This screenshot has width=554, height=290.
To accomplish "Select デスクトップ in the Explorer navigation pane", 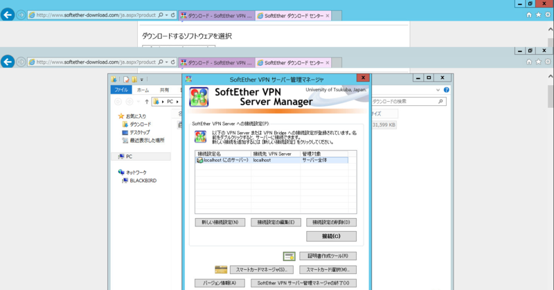I will (x=140, y=132).
